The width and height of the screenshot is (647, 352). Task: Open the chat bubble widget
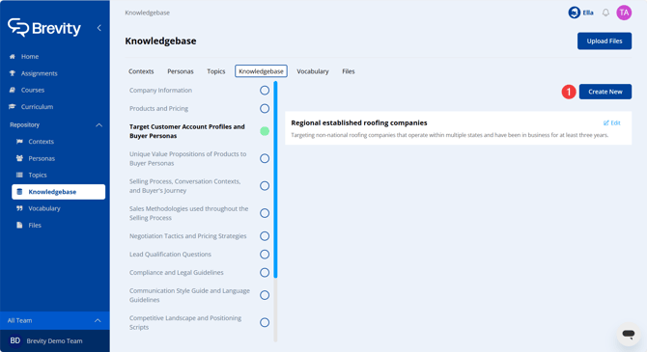[629, 334]
